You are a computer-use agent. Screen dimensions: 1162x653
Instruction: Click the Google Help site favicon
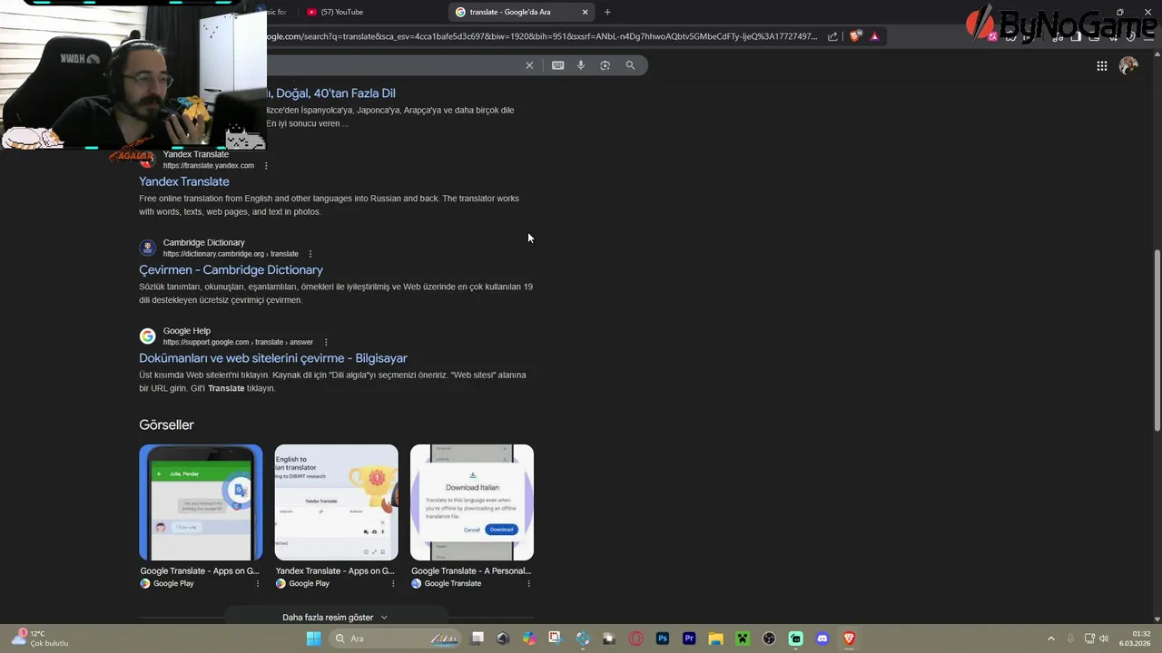(147, 336)
